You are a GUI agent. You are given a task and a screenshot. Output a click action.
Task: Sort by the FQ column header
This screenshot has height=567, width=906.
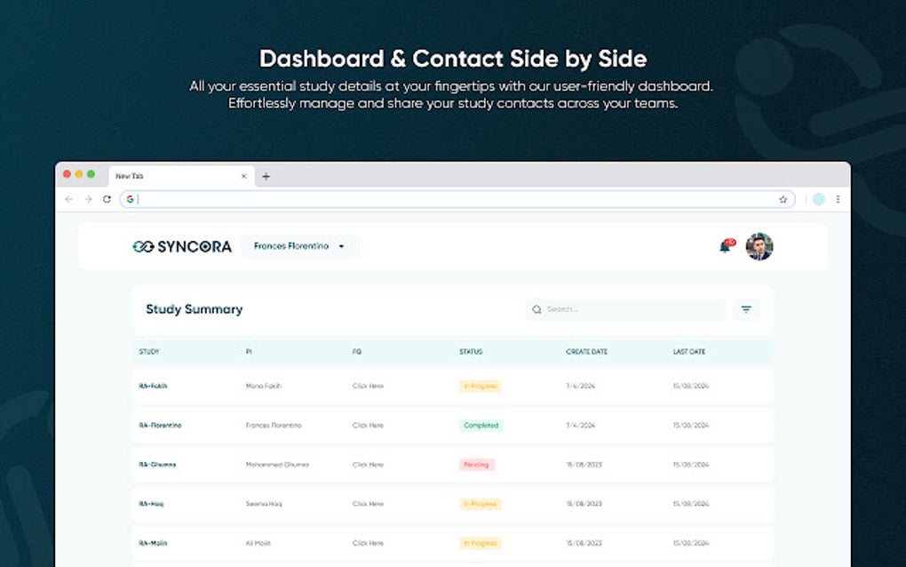click(356, 351)
